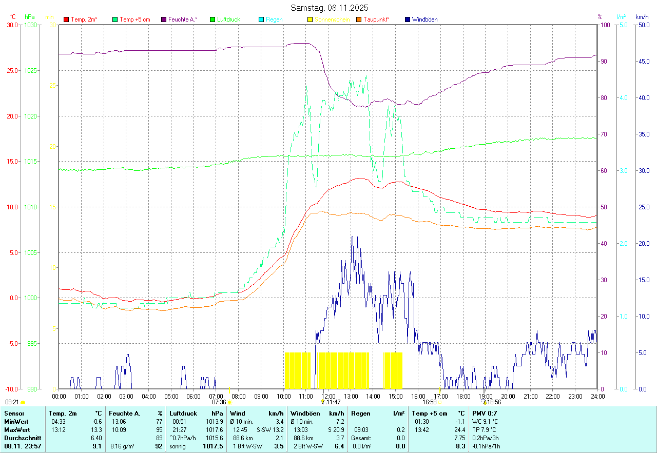Select the Sensor header in the table
Screen dimensions: 657x453
(14, 413)
